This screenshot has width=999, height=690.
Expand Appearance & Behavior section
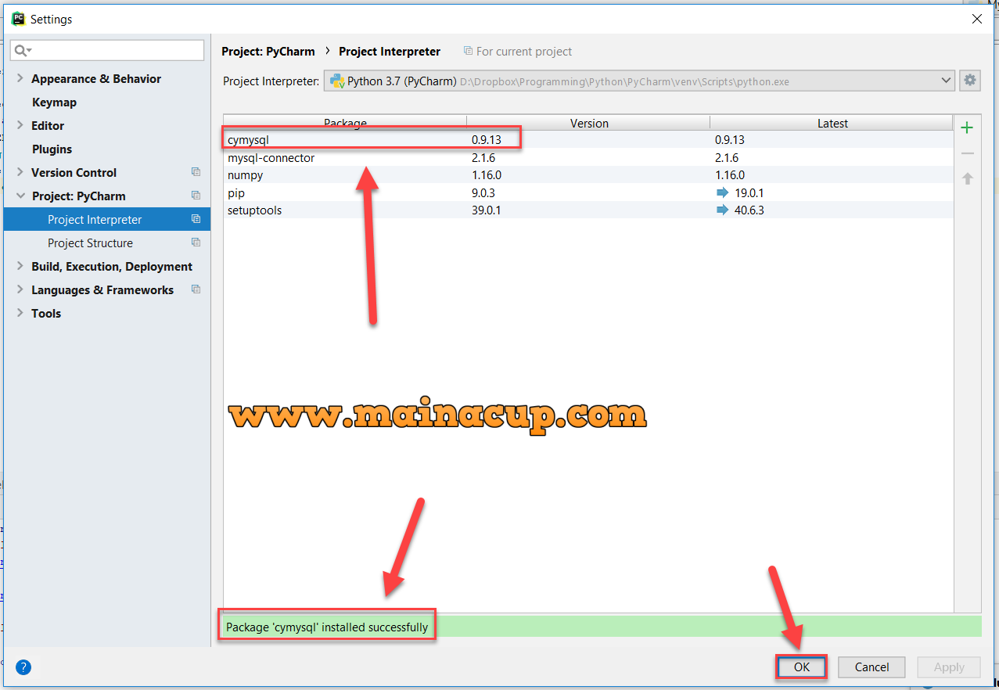click(20, 78)
